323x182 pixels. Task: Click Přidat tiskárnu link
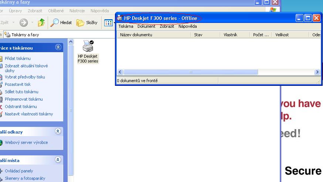click(x=18, y=58)
